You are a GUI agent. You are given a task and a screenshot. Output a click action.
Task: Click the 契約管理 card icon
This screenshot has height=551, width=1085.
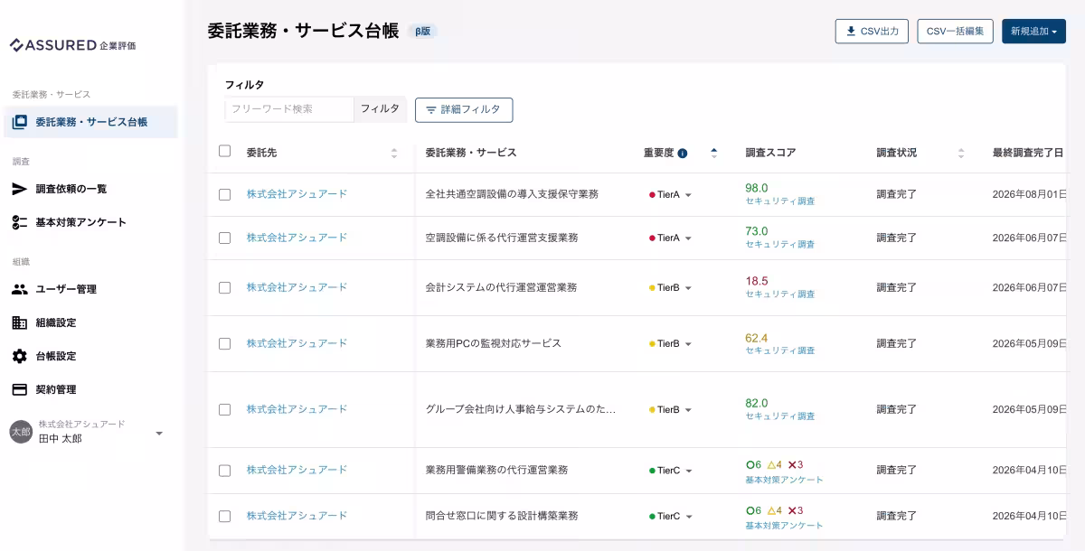tap(19, 389)
